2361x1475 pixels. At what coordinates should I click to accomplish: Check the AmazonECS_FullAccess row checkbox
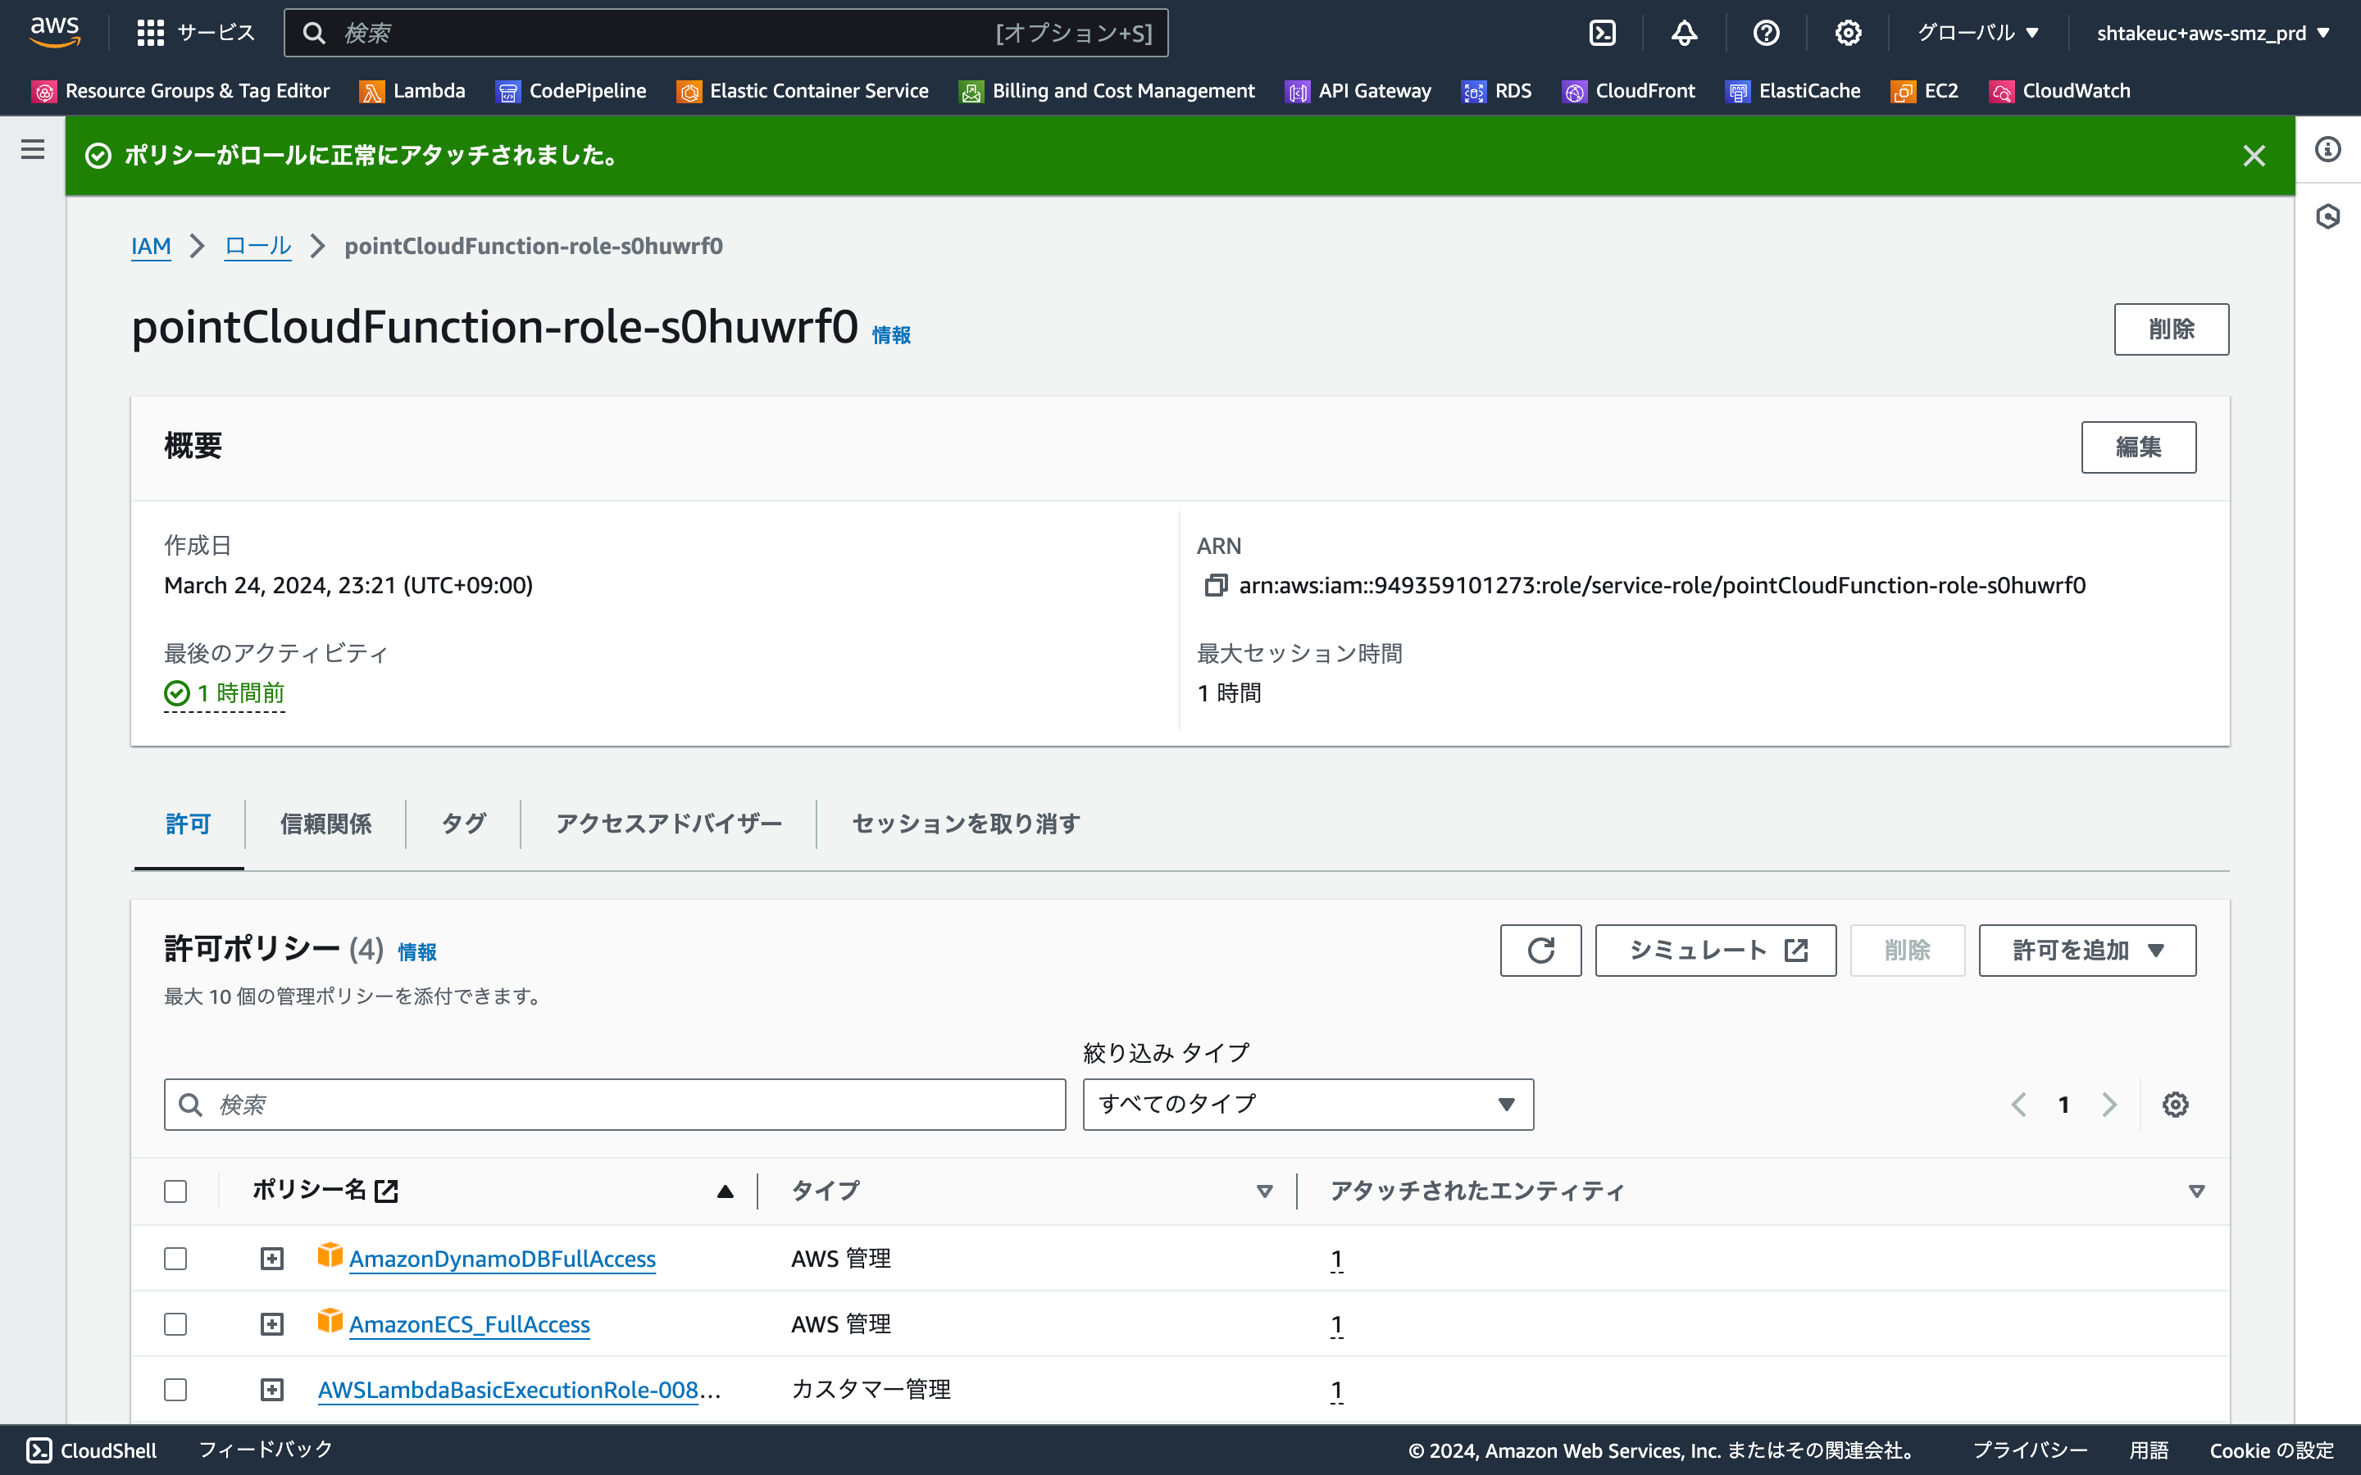pyautogui.click(x=175, y=1323)
